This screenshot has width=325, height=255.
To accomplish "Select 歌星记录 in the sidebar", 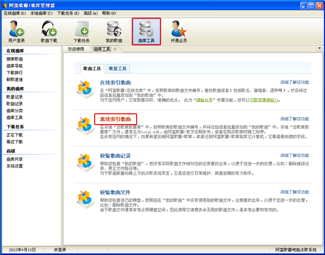I will (x=15, y=97).
